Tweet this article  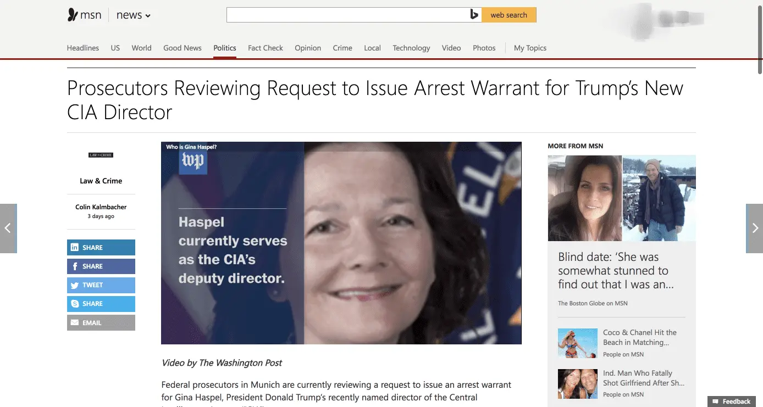[101, 285]
